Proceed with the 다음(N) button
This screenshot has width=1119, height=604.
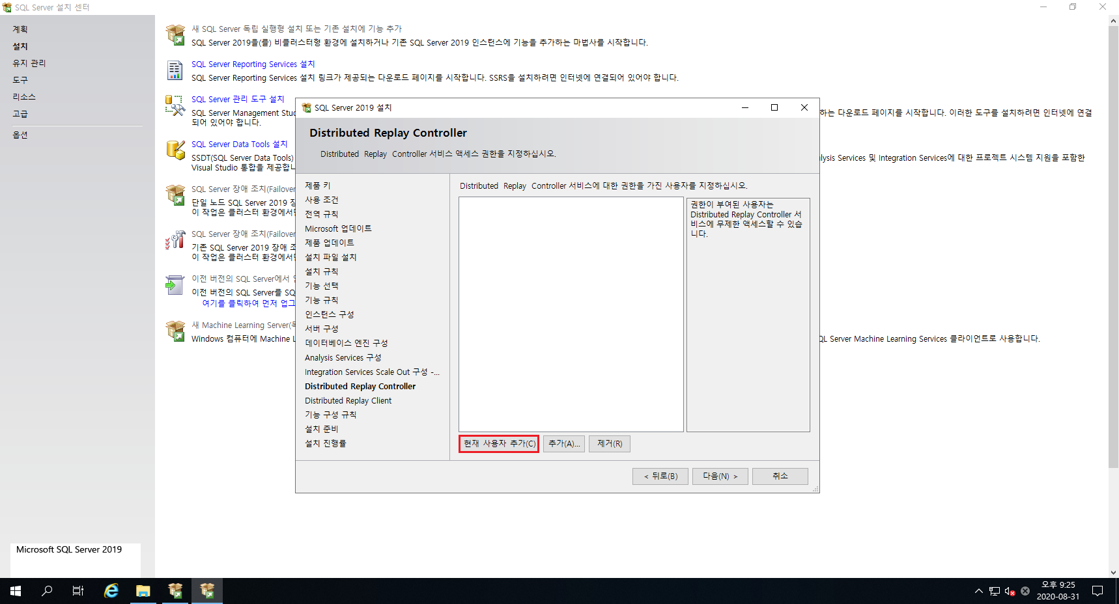(720, 476)
